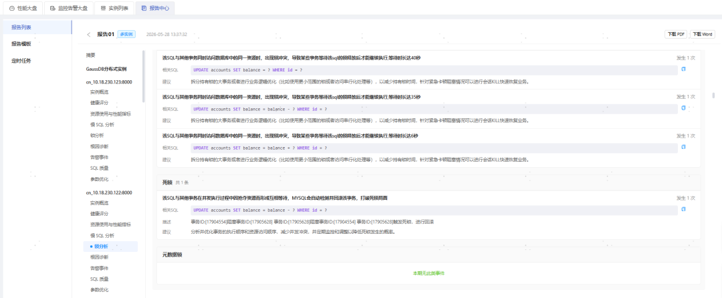
Task: Click the outline navigation scrollbar thumb
Action: pos(144,78)
